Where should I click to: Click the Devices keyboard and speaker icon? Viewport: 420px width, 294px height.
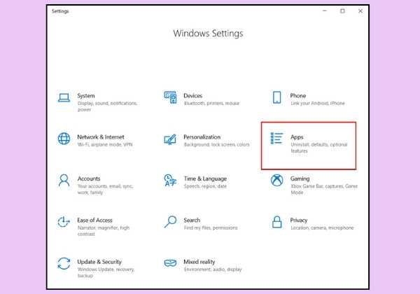pyautogui.click(x=170, y=97)
